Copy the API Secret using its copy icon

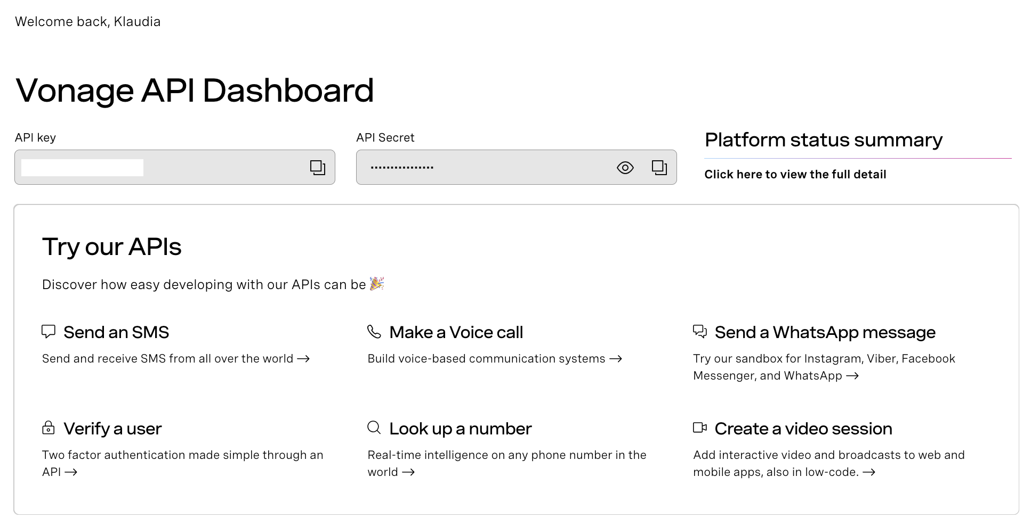(x=659, y=167)
